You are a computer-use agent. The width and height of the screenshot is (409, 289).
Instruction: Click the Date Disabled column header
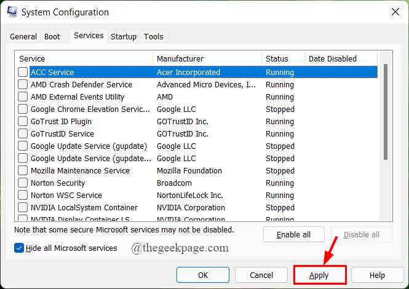(341, 58)
